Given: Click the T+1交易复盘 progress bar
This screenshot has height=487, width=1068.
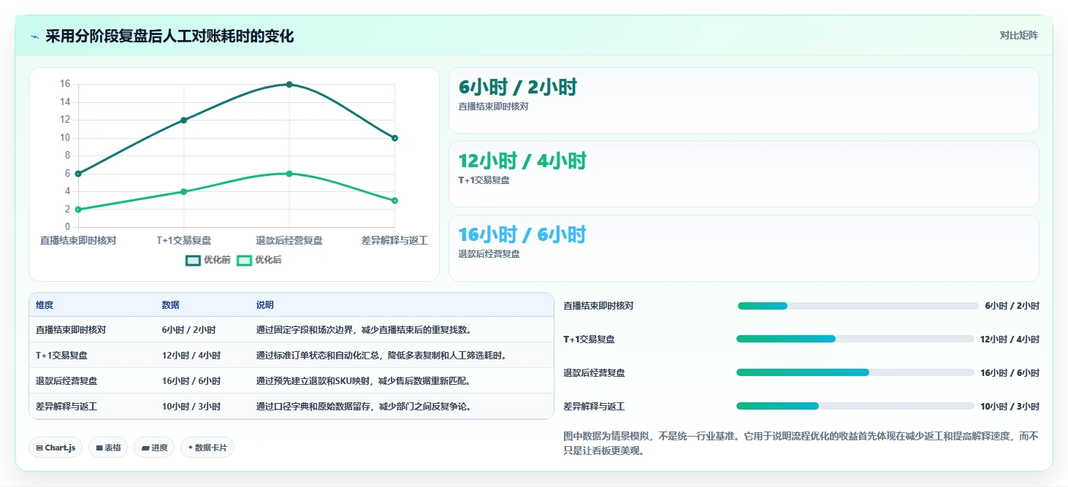Looking at the screenshot, I should (855, 339).
